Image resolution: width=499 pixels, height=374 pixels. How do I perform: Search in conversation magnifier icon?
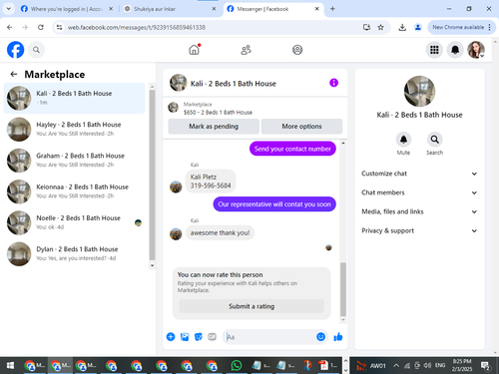[435, 140]
